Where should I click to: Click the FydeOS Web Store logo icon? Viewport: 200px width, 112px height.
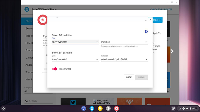(x=27, y=9)
